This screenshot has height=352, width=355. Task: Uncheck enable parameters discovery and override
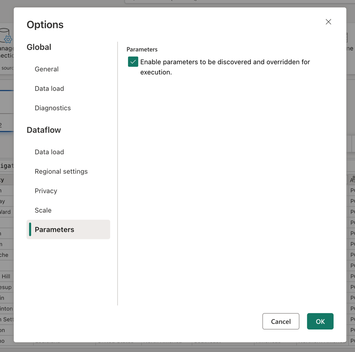tap(133, 62)
